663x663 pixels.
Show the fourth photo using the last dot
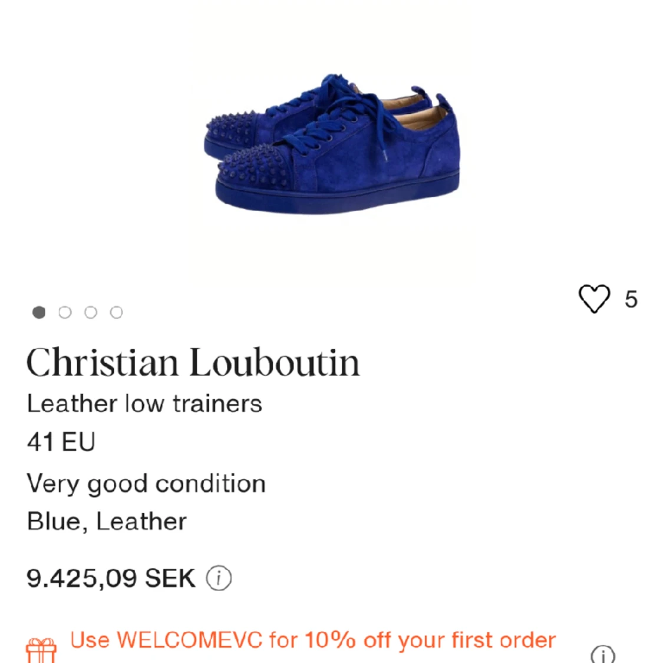[x=116, y=312]
